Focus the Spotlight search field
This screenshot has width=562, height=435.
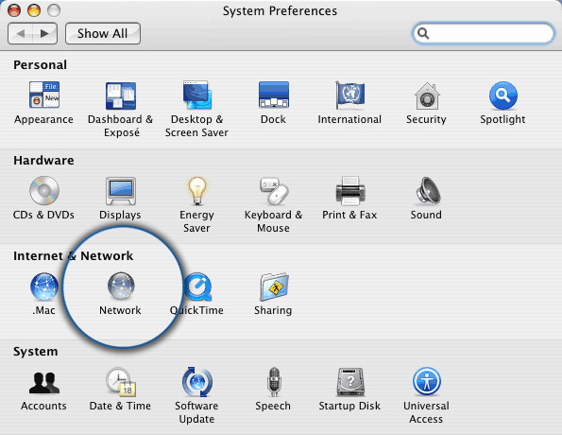484,33
